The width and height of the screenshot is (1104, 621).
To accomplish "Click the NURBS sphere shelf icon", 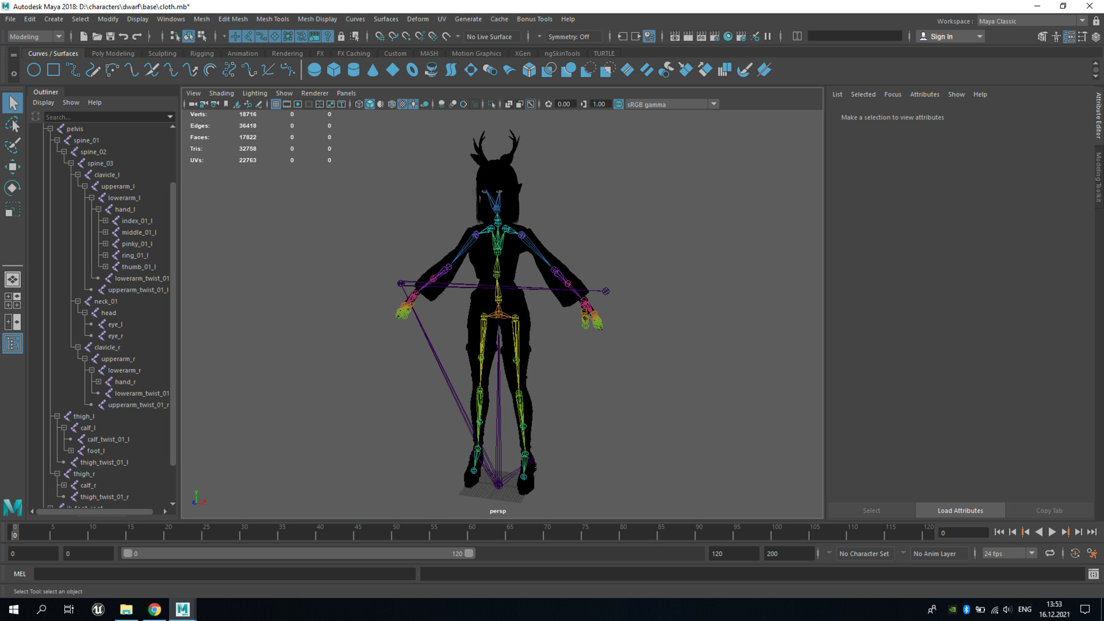I will pos(314,70).
